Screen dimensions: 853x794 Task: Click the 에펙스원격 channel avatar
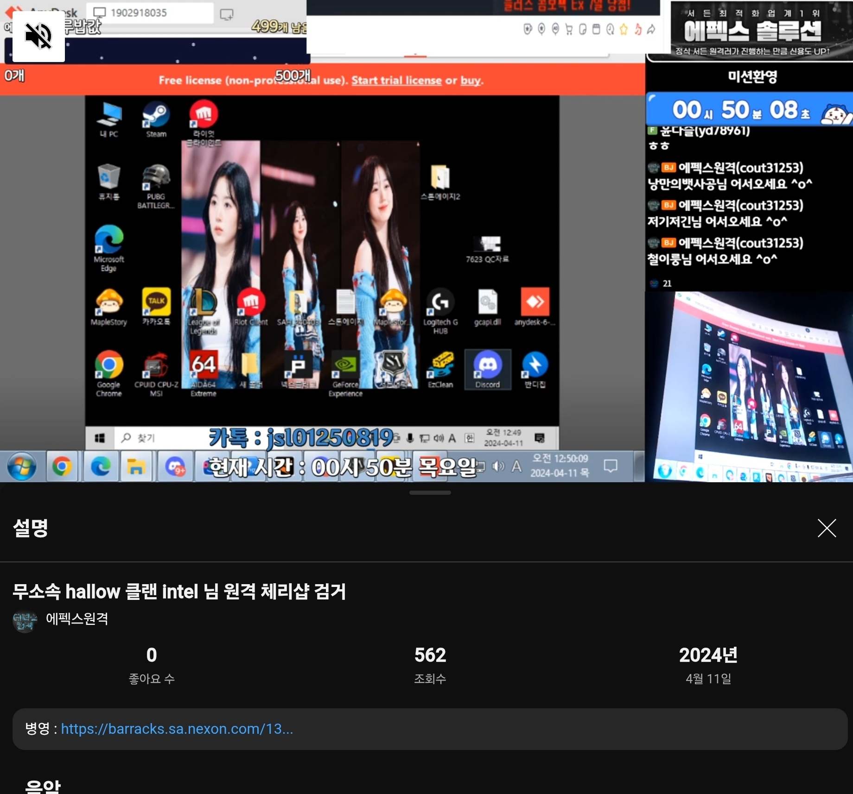click(25, 621)
